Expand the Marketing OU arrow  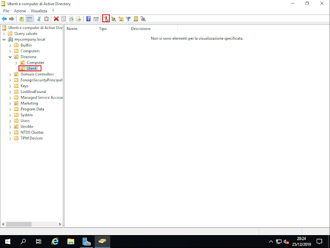(x=10, y=103)
